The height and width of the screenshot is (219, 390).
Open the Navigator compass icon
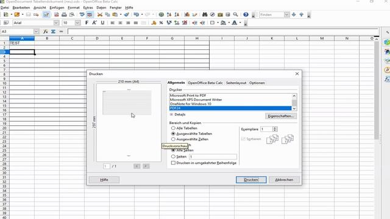click(213, 15)
